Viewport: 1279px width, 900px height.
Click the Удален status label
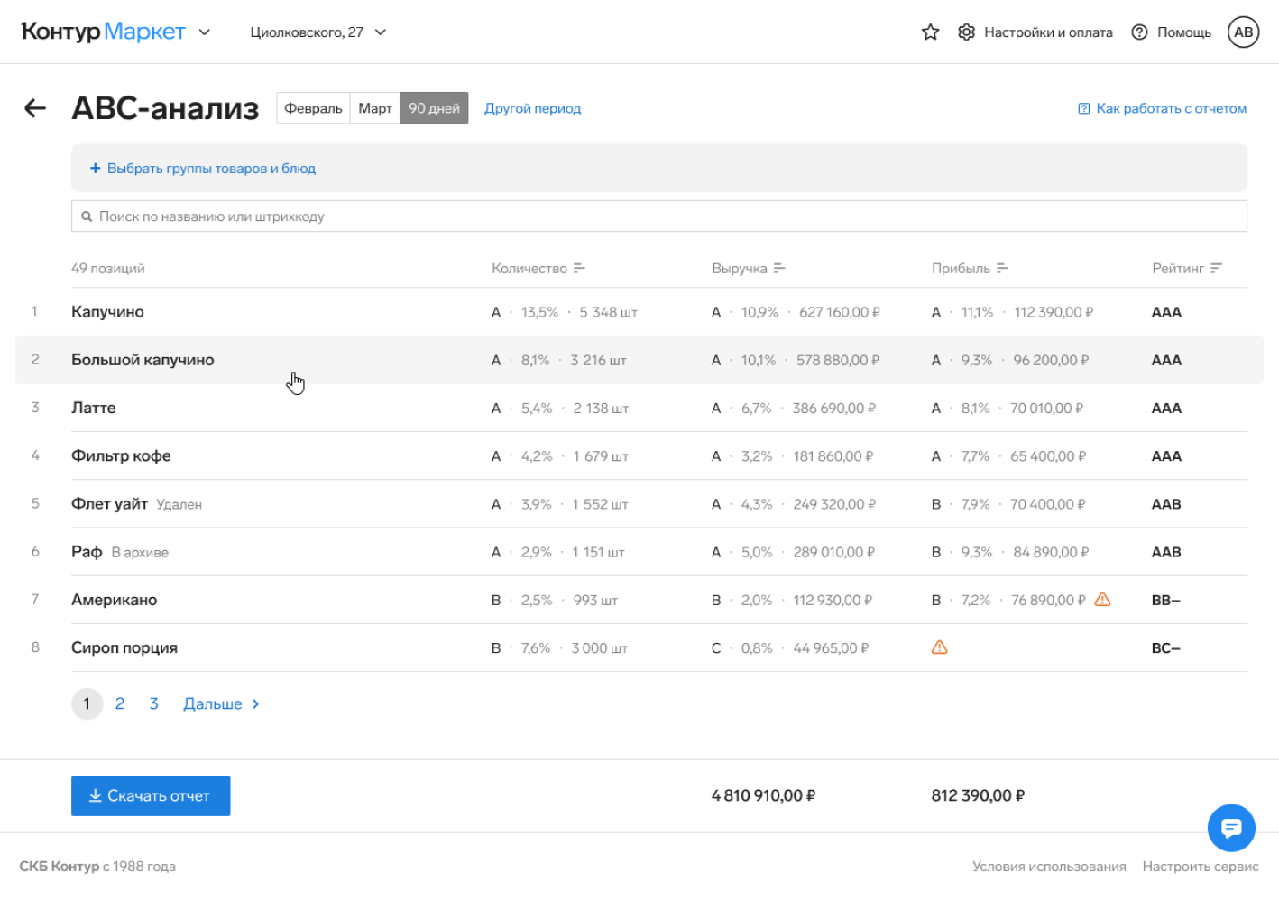coord(179,504)
